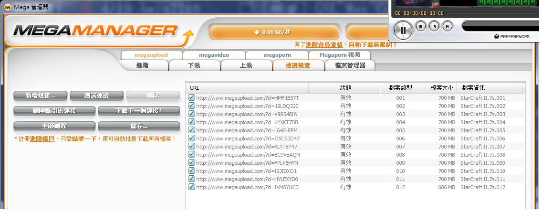
Task: Open the 下載 tab
Action: point(194,65)
